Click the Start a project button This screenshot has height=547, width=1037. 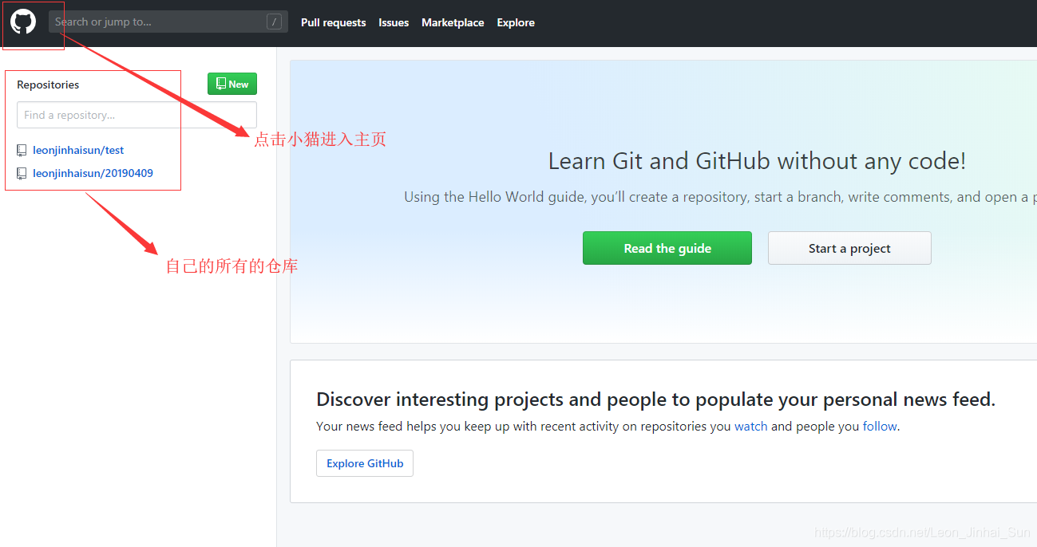pos(849,248)
